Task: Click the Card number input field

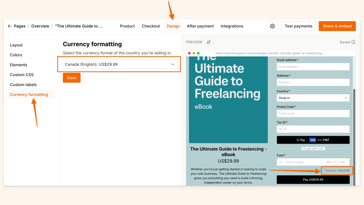Action: point(313,162)
